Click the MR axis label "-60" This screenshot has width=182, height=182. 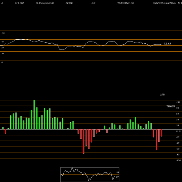178,149
